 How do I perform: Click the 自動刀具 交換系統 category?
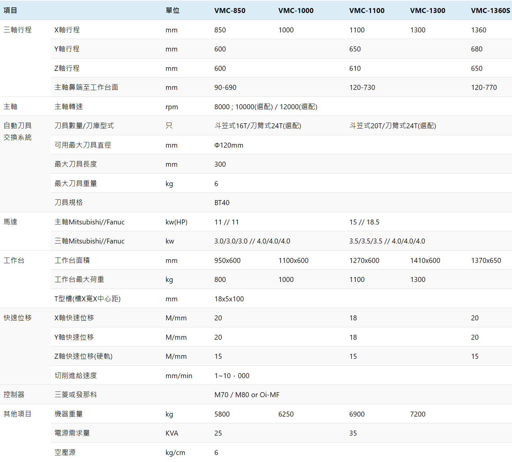[18, 131]
